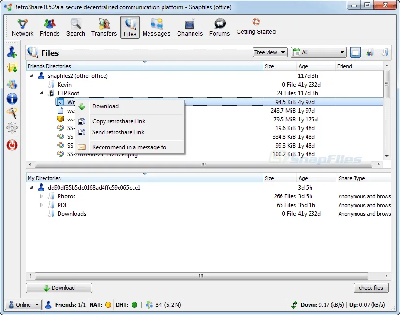Open the gear Options icon in sidebar

click(x=12, y=128)
